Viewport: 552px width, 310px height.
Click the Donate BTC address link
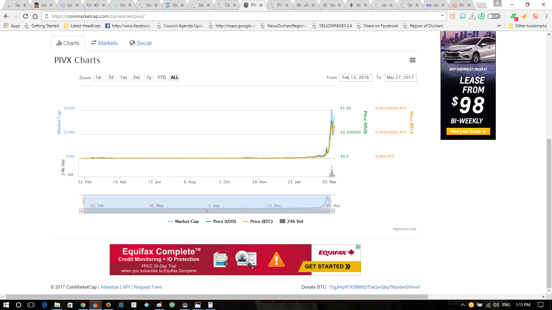click(374, 287)
